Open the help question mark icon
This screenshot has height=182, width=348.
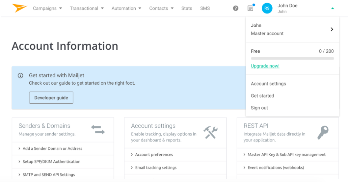[236, 8]
